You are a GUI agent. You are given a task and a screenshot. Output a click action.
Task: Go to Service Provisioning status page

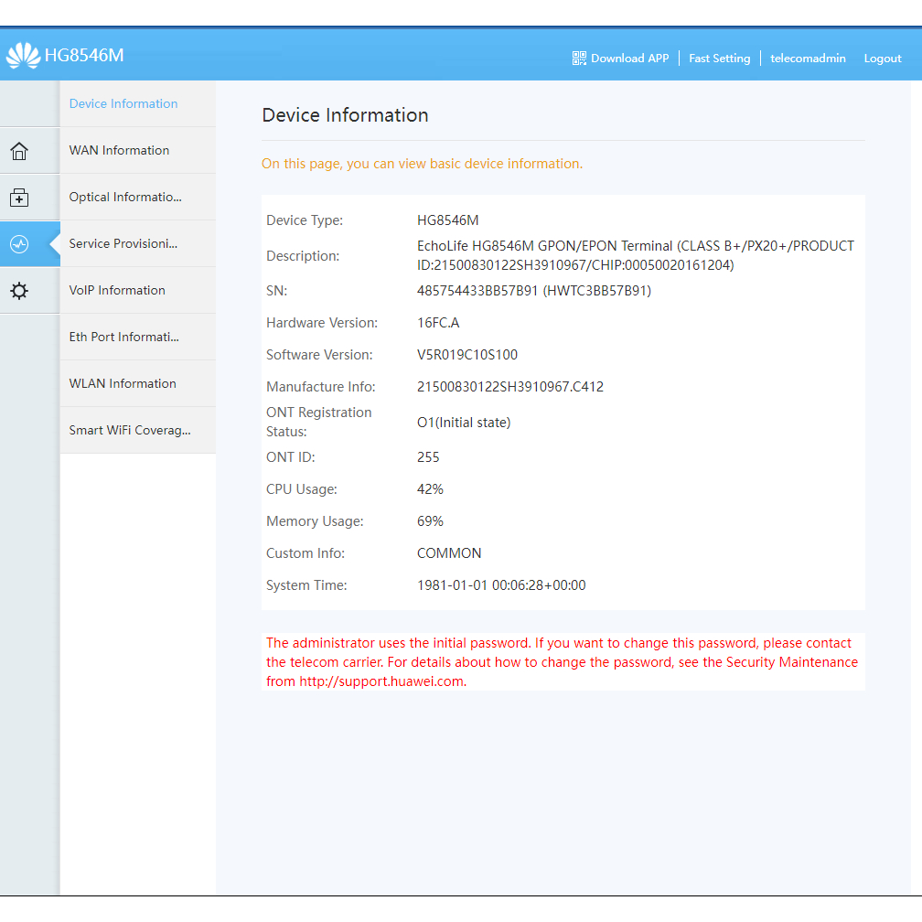pos(123,243)
